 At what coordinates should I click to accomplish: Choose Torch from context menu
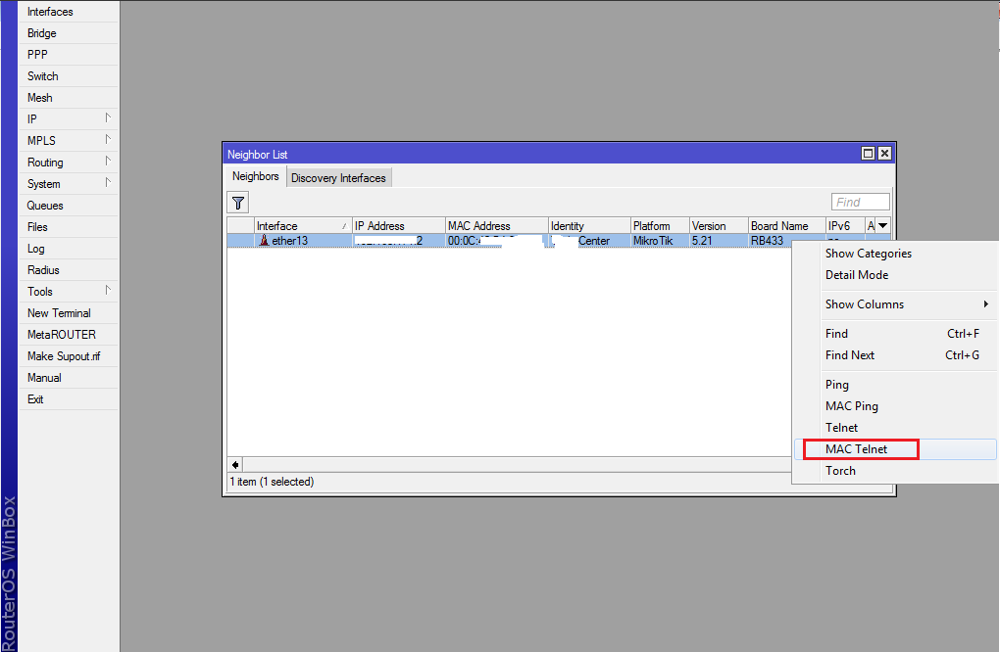[x=840, y=471]
